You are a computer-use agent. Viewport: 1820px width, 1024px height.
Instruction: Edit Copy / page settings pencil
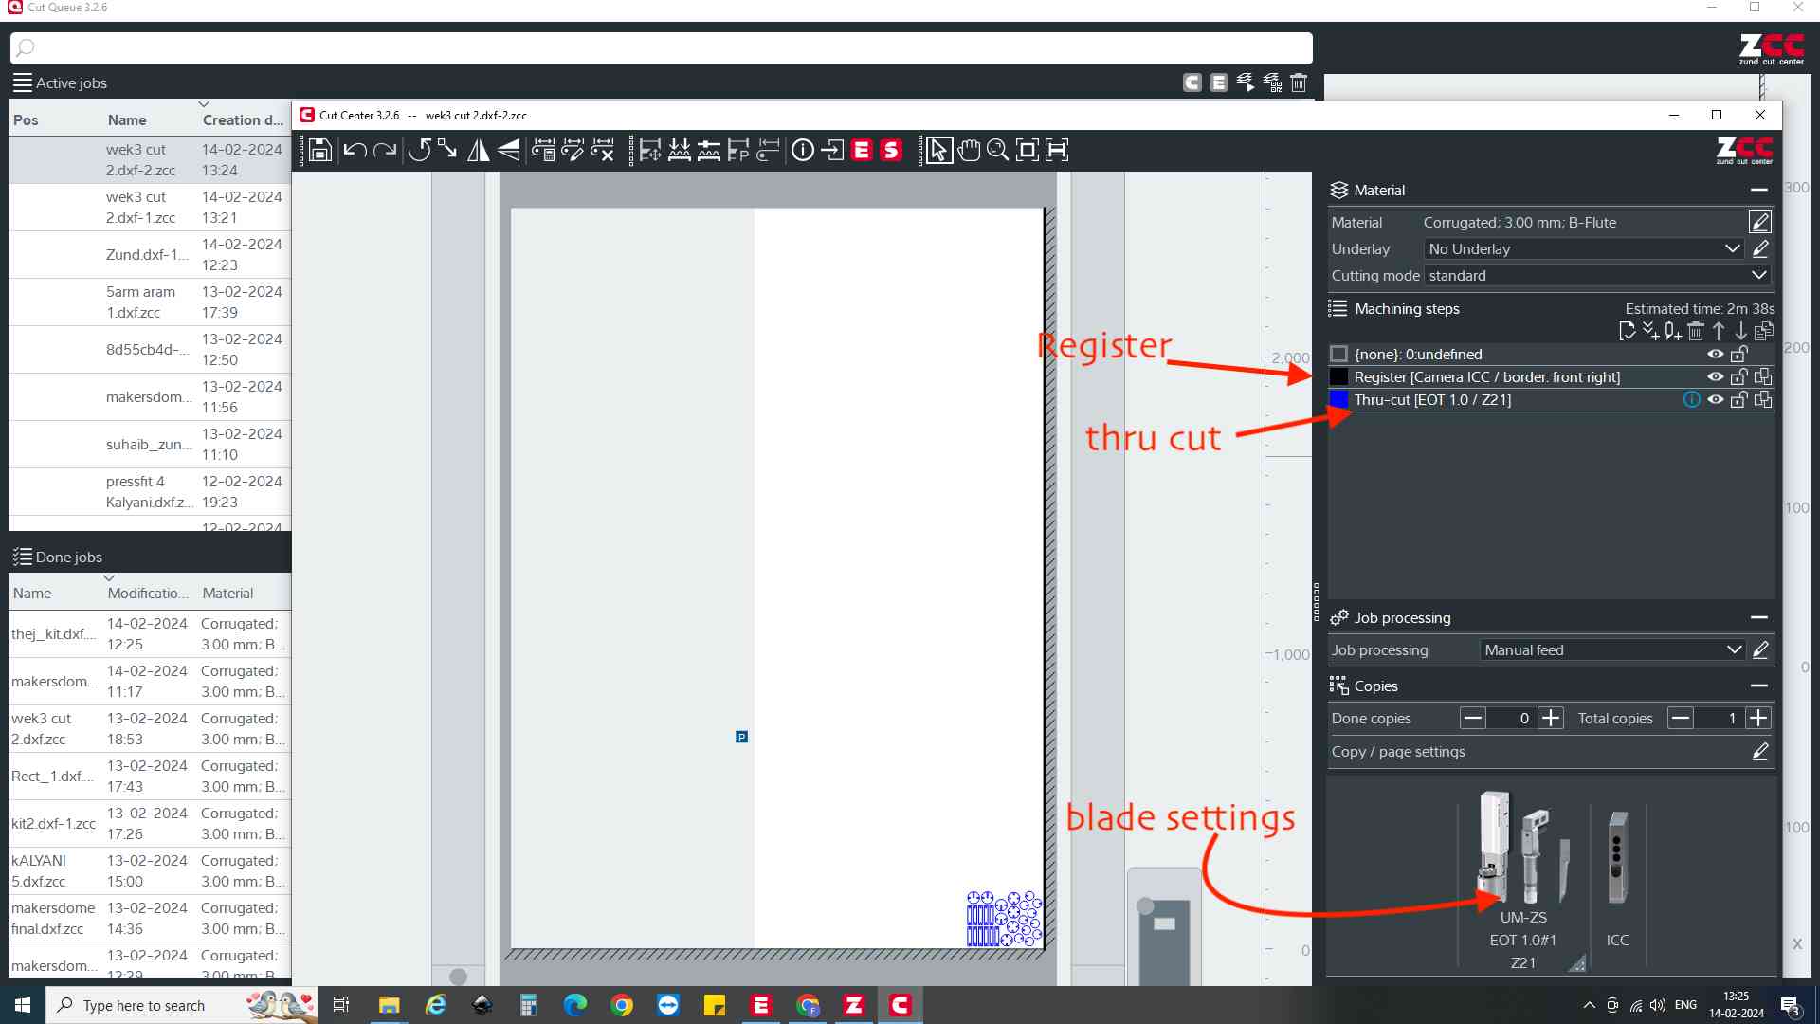[1760, 751]
